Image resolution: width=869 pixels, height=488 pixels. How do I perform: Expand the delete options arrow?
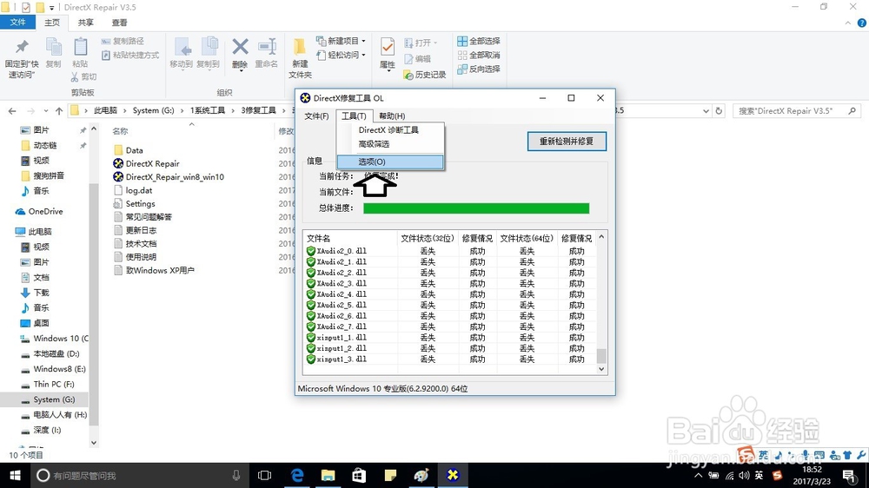[240, 69]
